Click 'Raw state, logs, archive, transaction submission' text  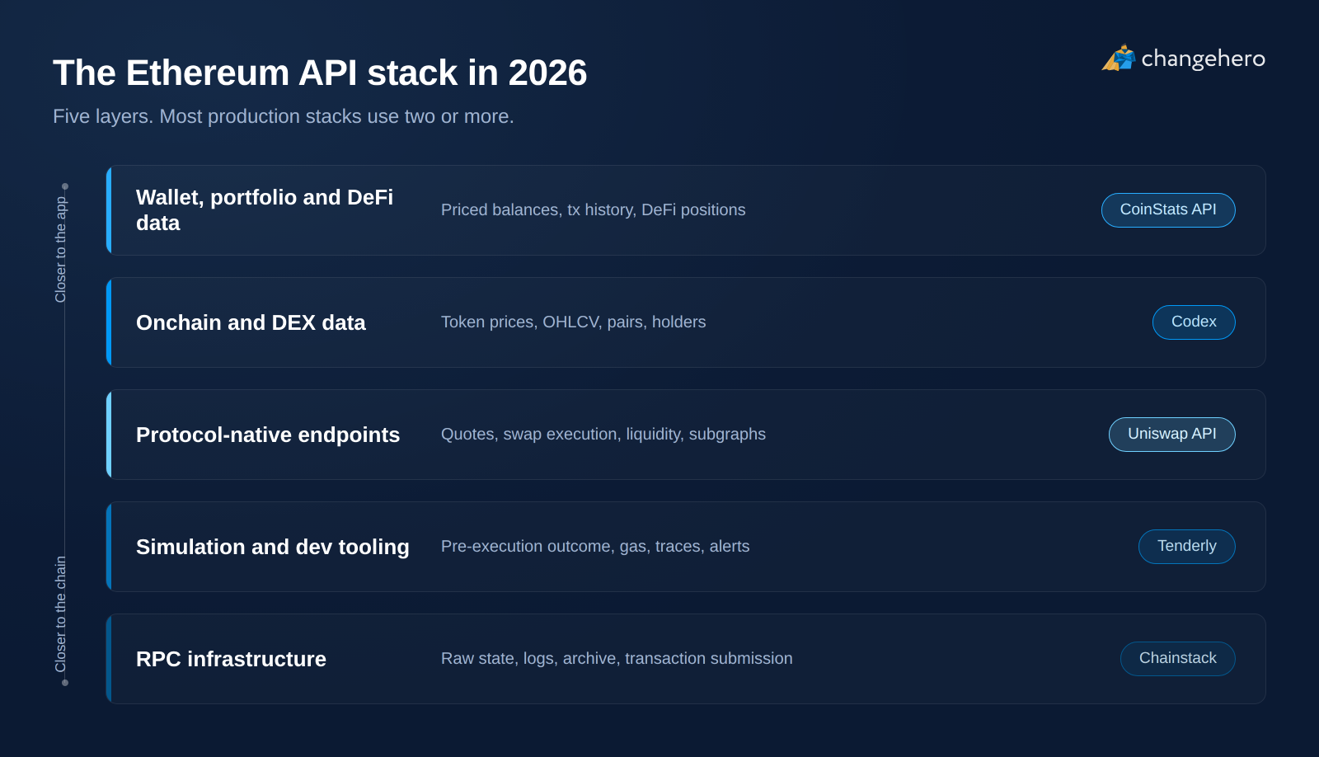[x=617, y=659]
